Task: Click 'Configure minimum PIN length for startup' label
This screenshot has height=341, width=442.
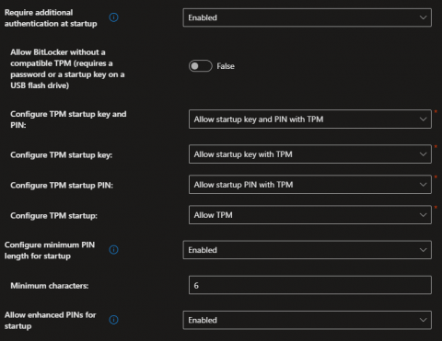Action: click(x=50, y=250)
